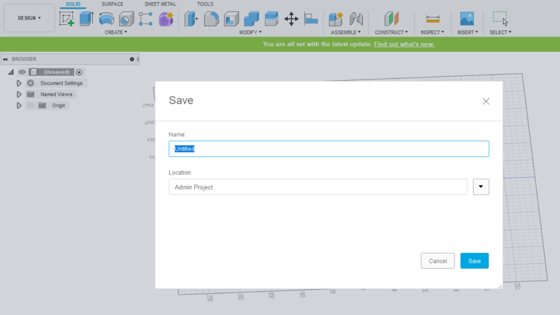Switch to the Tools tab

[x=205, y=4]
